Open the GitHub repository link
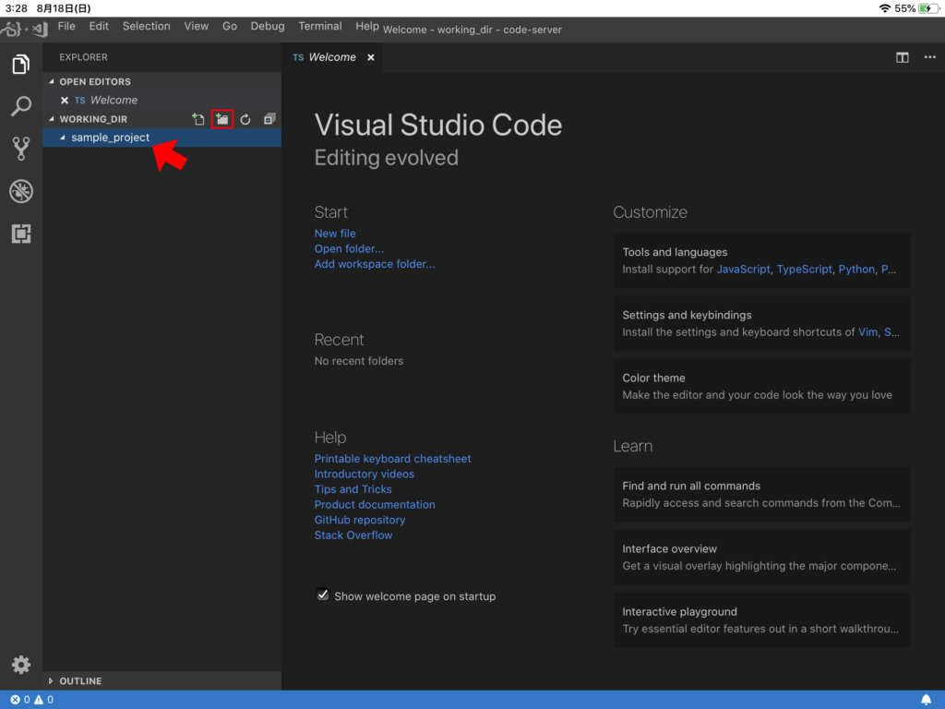The image size is (945, 709). 360,520
